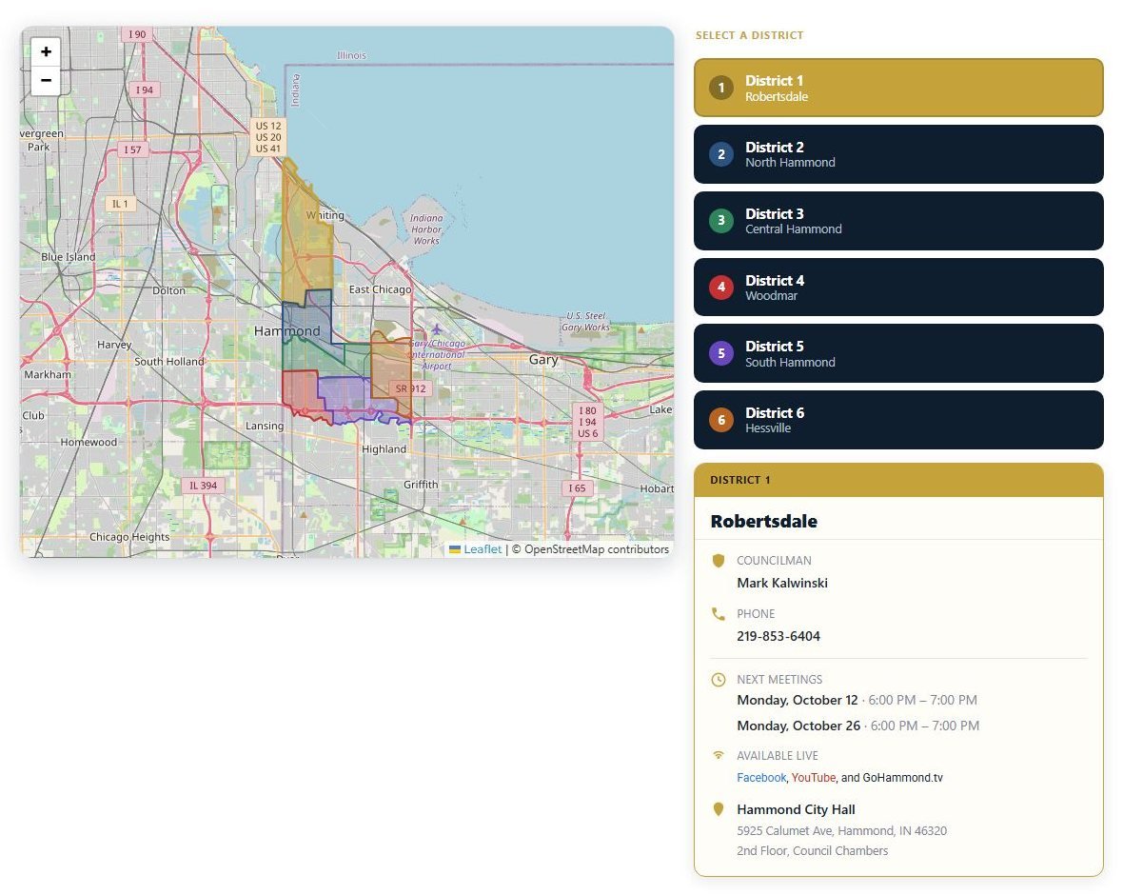Screen dimensions: 1123x895
Task: Click the number 3 green circle badge
Action: [721, 221]
